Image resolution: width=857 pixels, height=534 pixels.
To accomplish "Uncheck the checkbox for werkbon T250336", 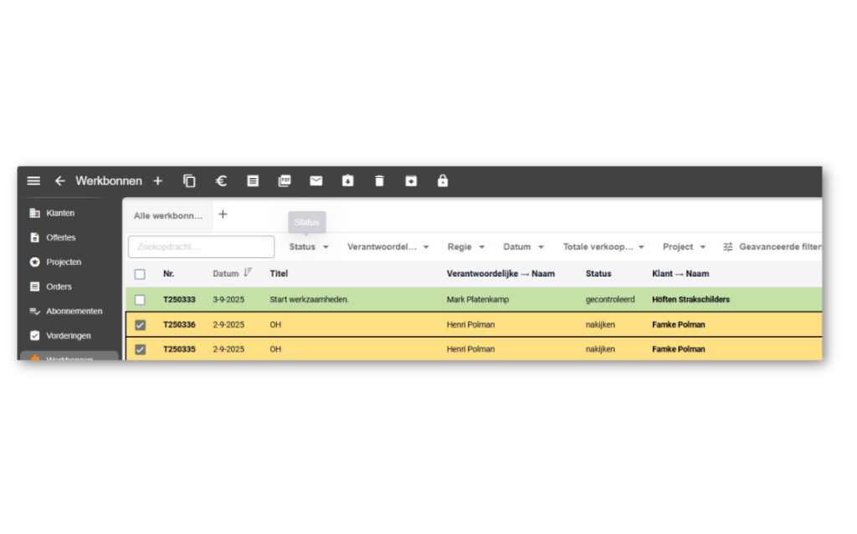I will coord(140,324).
